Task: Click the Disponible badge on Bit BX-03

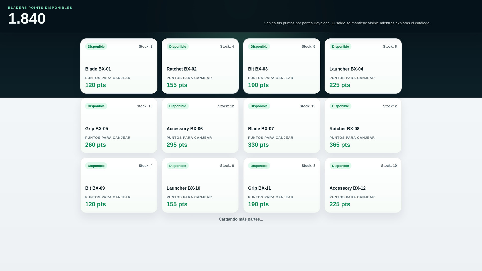Action: click(x=259, y=46)
